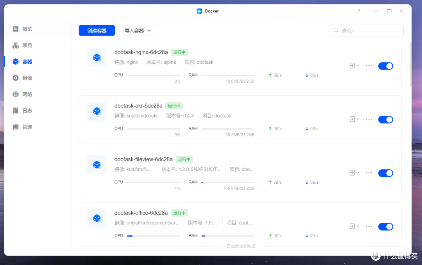Open terminal for dootask-nginx container
The width and height of the screenshot is (422, 265).
click(353, 66)
